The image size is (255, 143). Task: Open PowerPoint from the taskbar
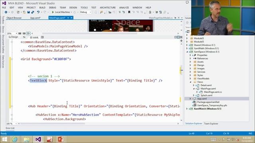[61, 139]
